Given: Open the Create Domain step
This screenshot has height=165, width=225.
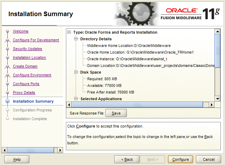Looking at the screenshot, I should coord(25,66).
